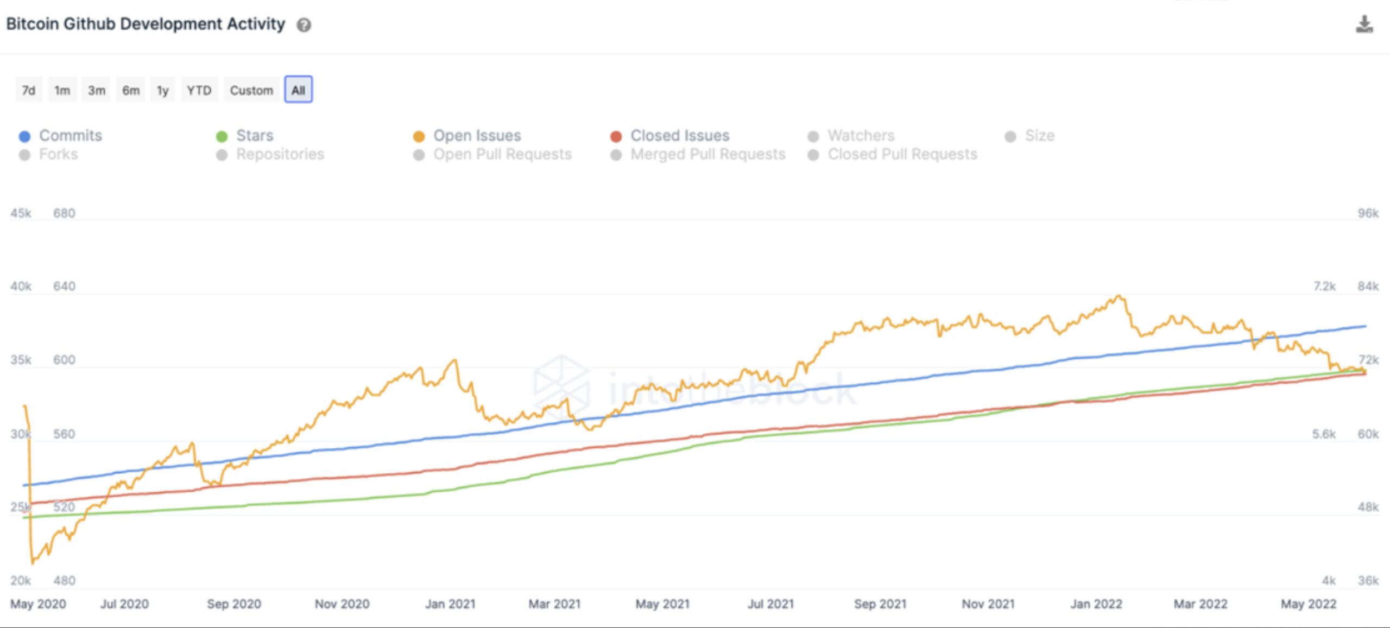Switch to the 1m time range

(62, 90)
